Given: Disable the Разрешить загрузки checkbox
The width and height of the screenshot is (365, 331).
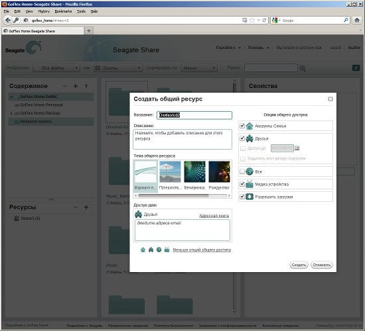Looking at the screenshot, I should pos(242,197).
